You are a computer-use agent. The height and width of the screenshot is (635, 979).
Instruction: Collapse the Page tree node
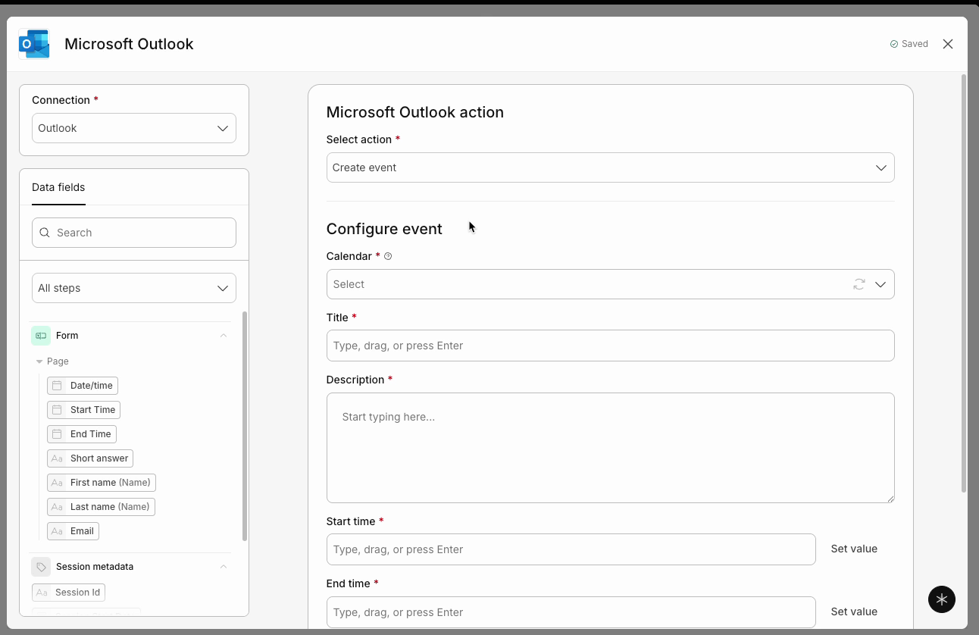pos(39,361)
